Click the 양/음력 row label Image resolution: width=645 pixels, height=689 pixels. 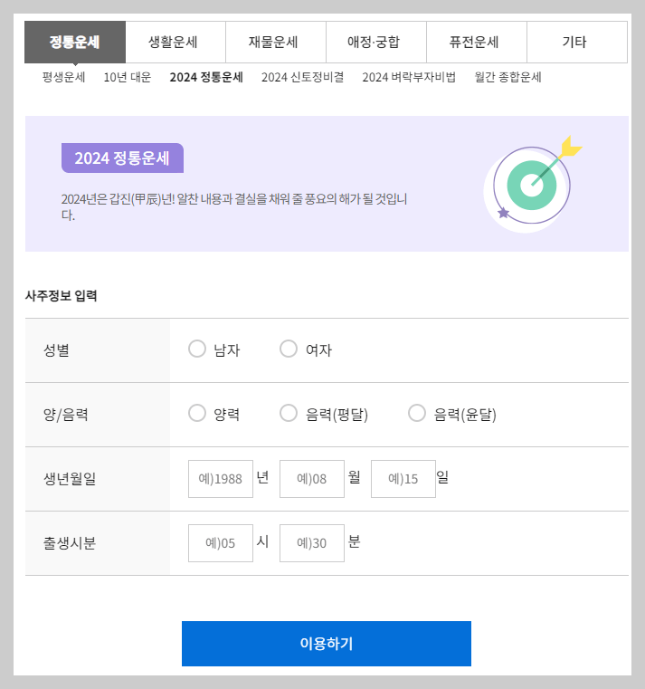(x=65, y=415)
